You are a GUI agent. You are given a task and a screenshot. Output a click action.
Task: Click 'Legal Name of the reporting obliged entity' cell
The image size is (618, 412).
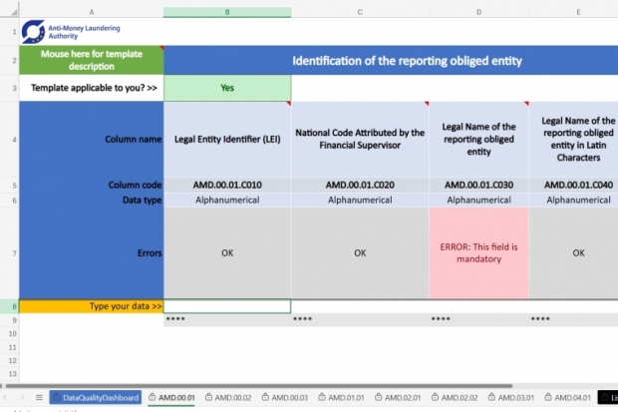tap(478, 140)
